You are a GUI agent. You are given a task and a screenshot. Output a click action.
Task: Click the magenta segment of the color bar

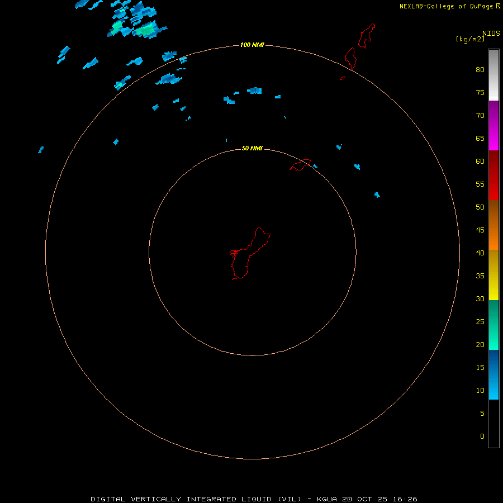click(493, 126)
